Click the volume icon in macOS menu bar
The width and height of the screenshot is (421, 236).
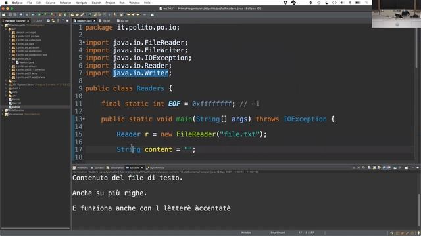[x=342, y=3]
